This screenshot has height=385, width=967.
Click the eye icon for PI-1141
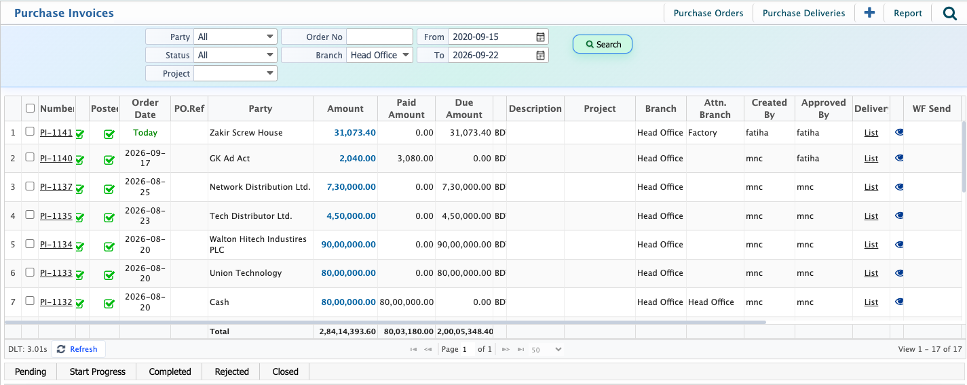[x=899, y=133]
